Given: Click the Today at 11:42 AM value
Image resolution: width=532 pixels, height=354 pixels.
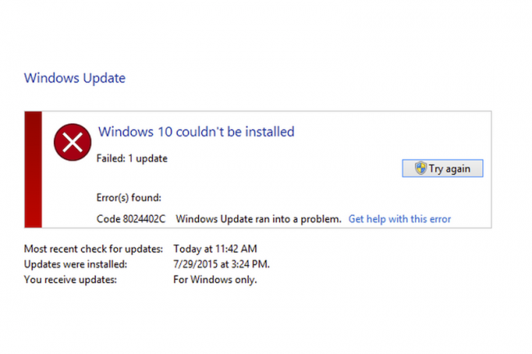Looking at the screenshot, I should pyautogui.click(x=215, y=249).
